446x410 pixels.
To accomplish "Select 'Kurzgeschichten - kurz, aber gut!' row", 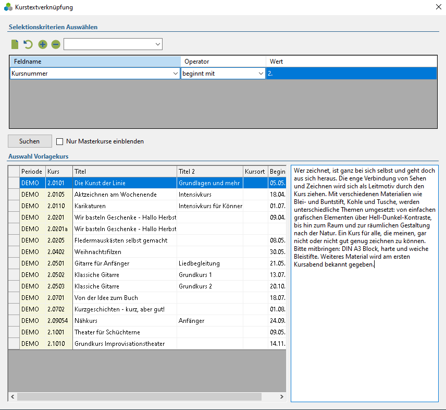I will pos(147,309).
